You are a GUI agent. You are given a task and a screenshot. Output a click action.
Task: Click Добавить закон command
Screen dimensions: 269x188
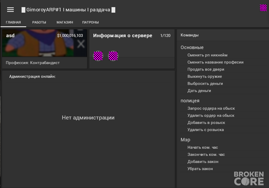tap(223, 162)
